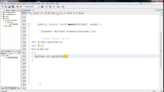Toggle Show Inherited Members in Navigator
The width and height of the screenshot is (164, 92).
[2, 88]
